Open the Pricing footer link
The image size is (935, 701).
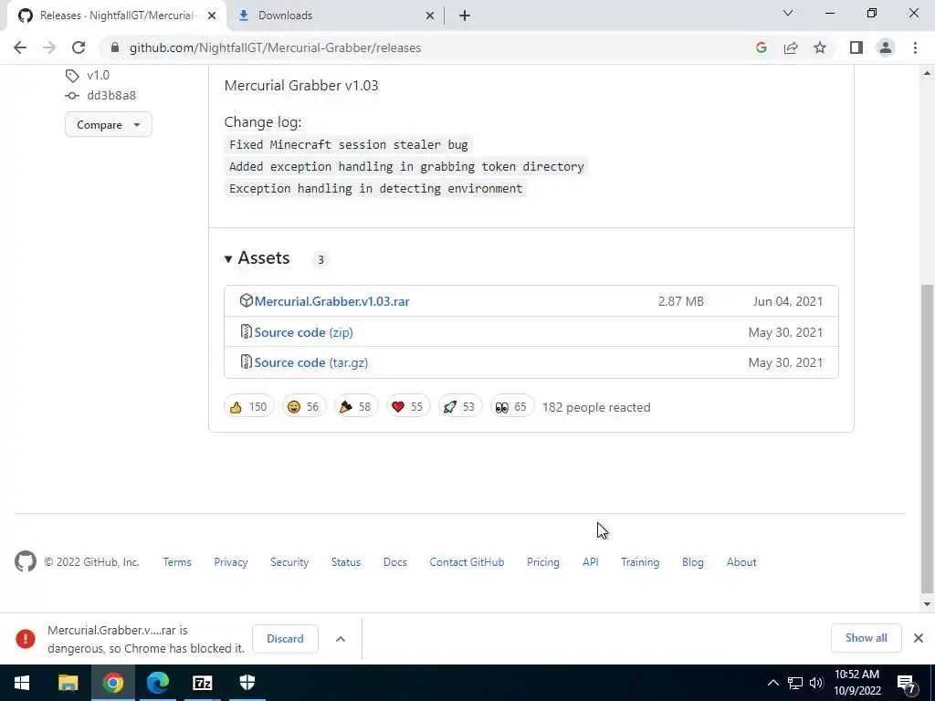543,562
